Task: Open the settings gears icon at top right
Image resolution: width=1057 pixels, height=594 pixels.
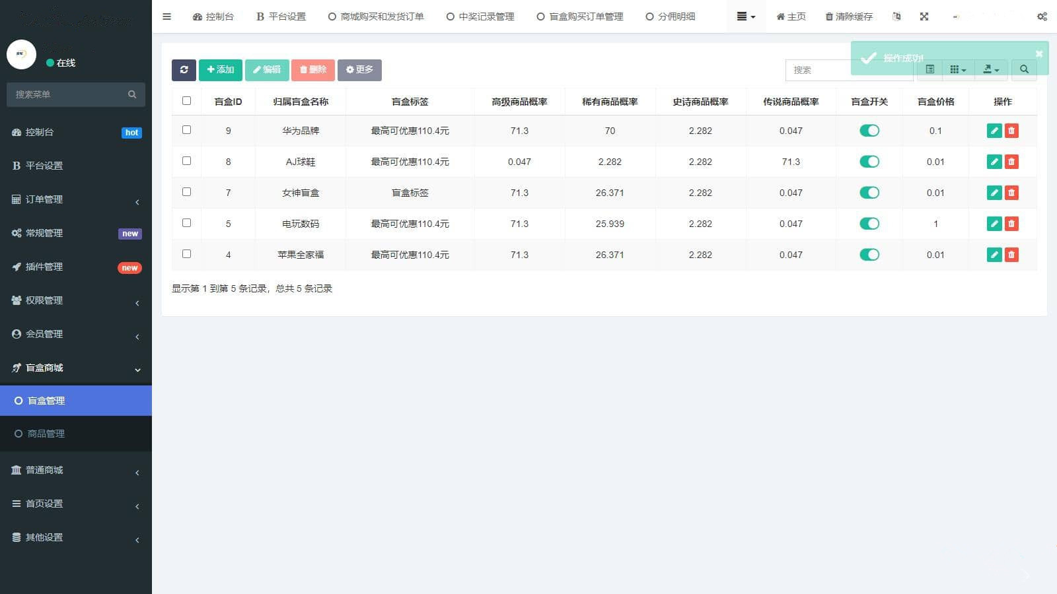Action: (x=1042, y=16)
